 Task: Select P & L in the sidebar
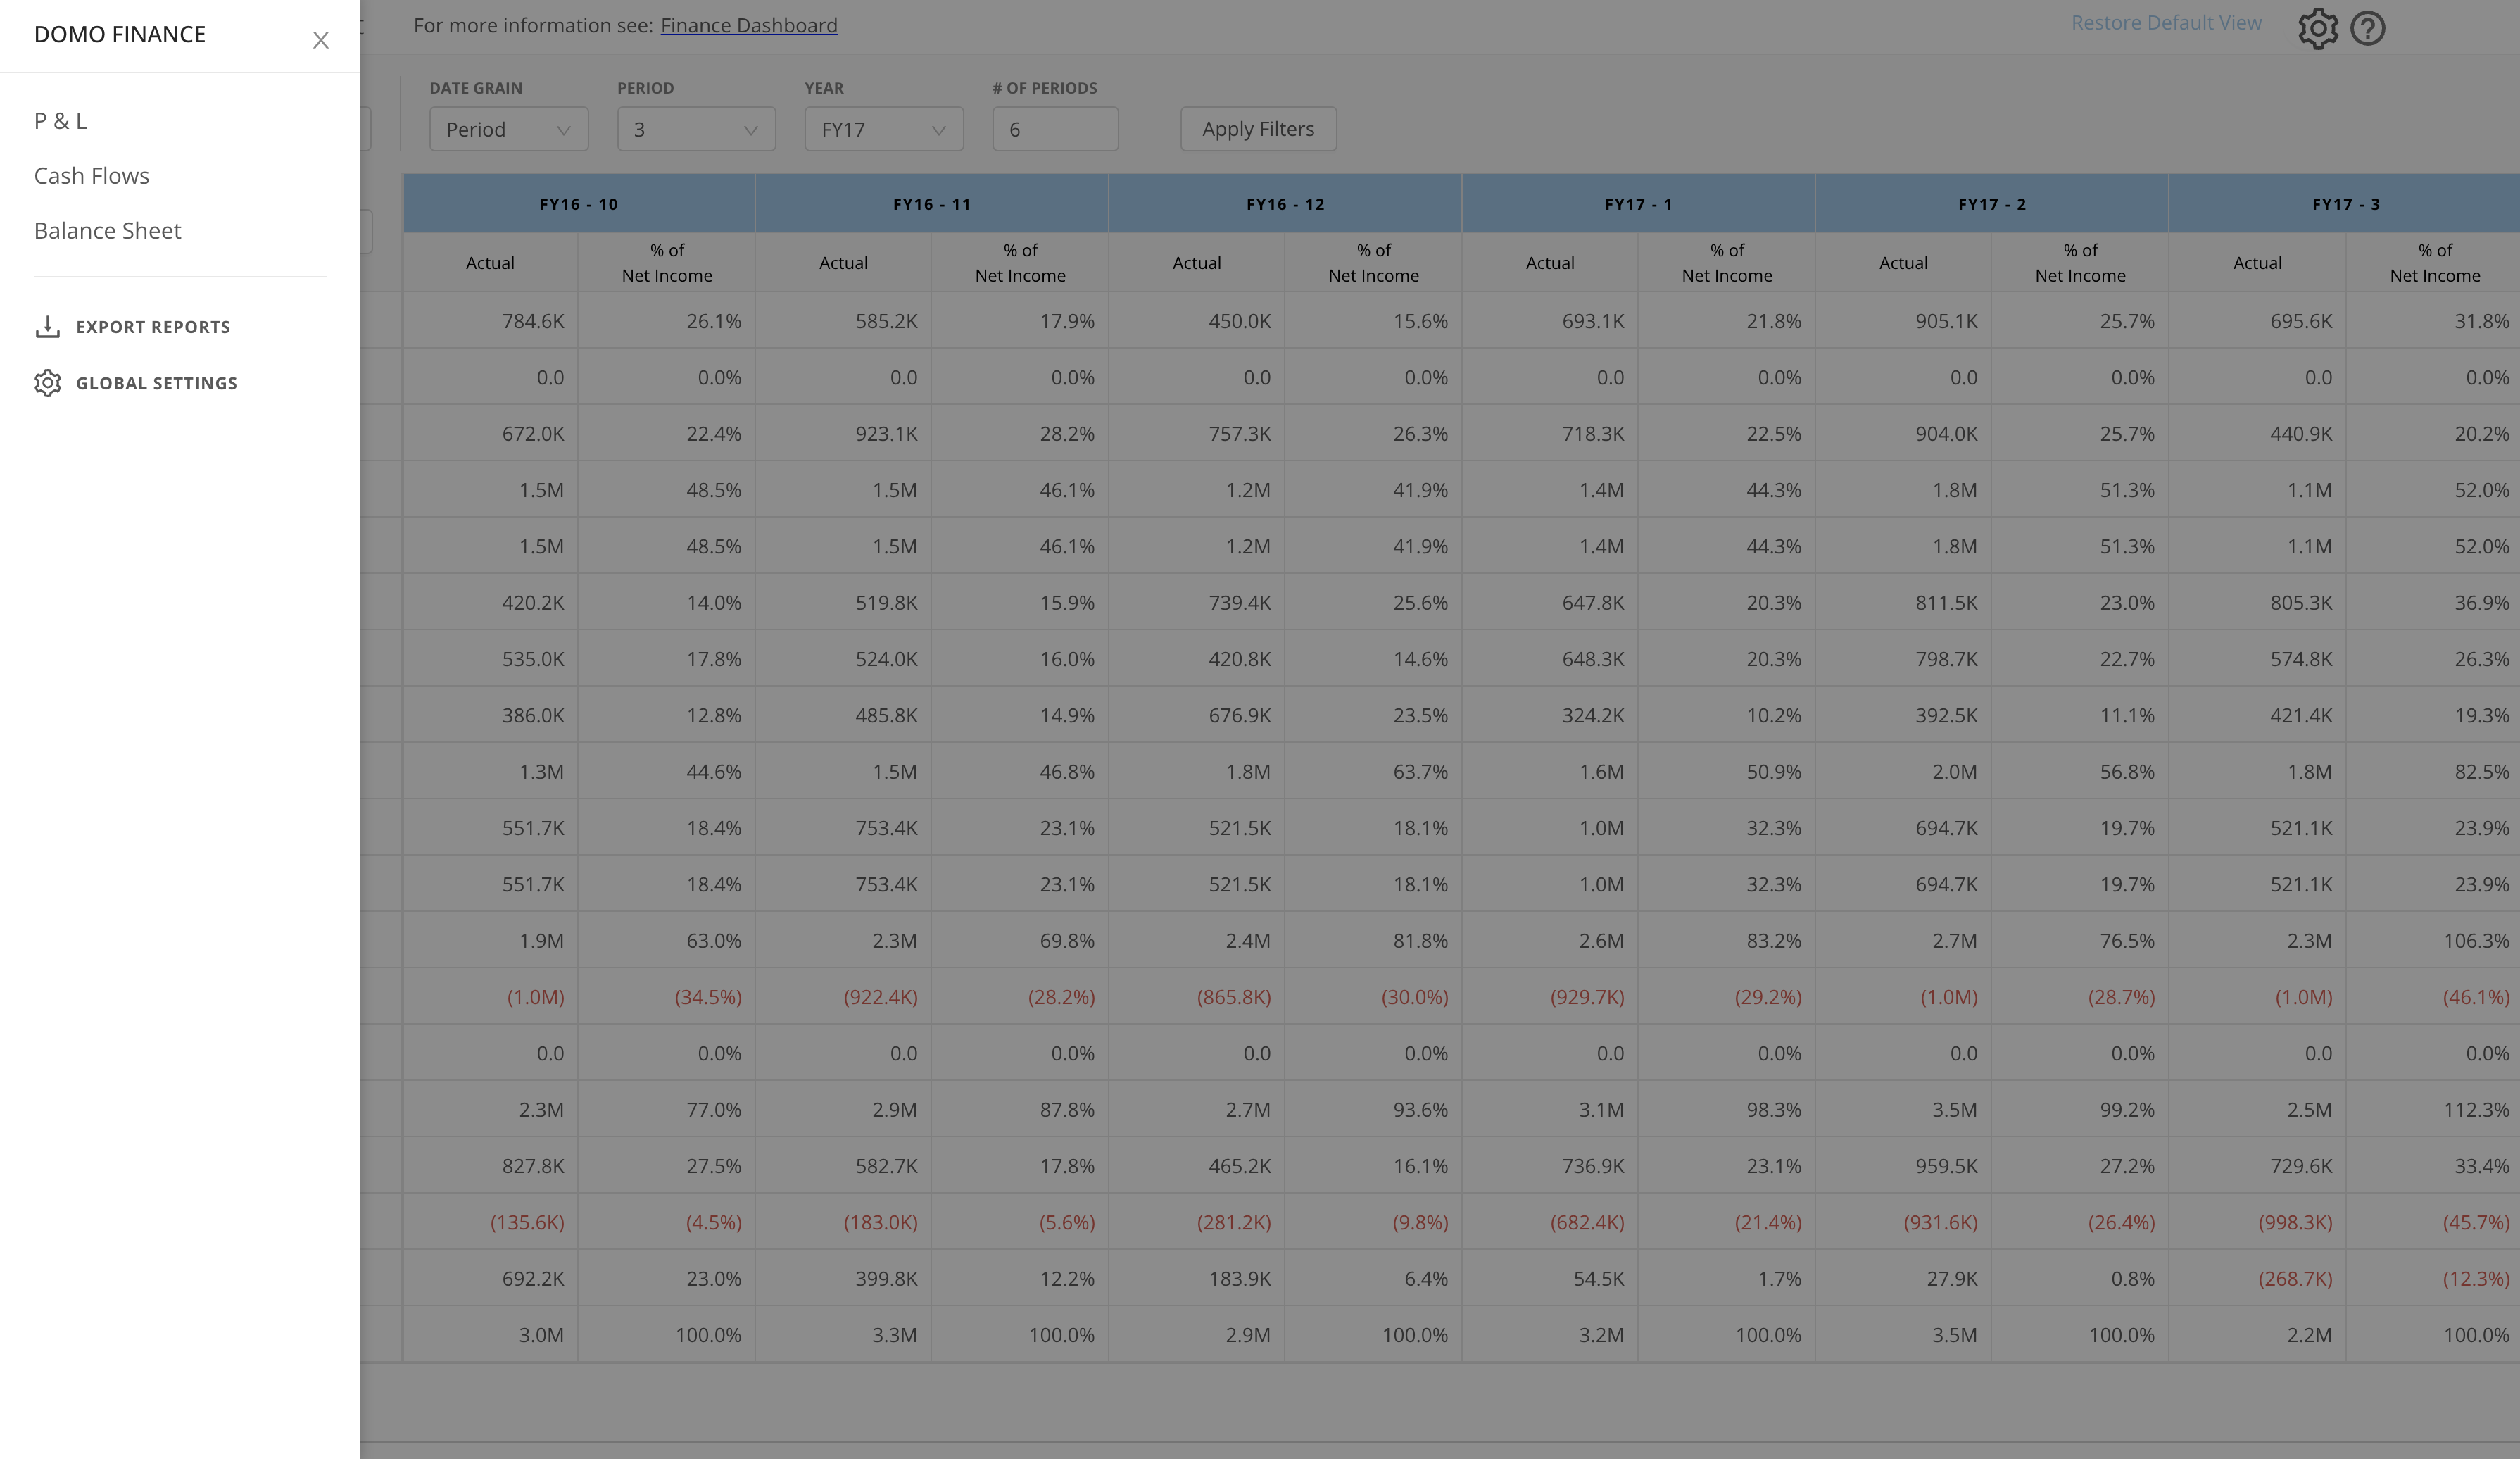coord(59,119)
